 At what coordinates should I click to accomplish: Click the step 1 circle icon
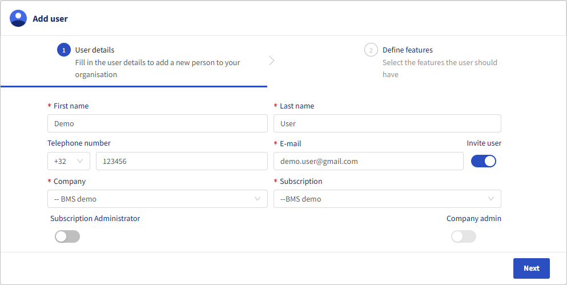[x=63, y=50]
